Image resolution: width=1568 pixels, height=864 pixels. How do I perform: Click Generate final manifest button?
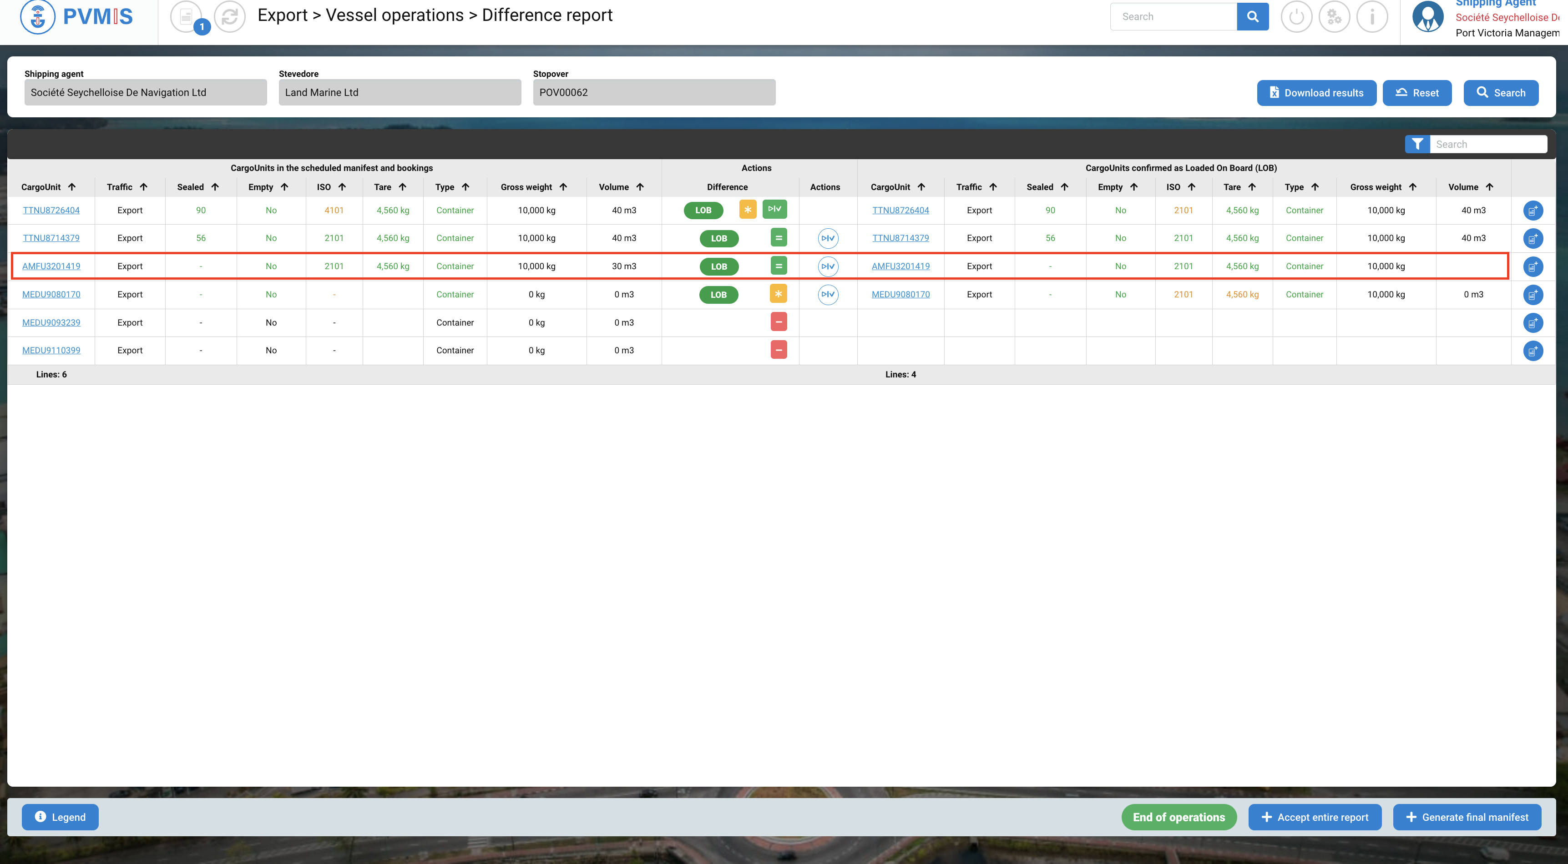coord(1467,817)
